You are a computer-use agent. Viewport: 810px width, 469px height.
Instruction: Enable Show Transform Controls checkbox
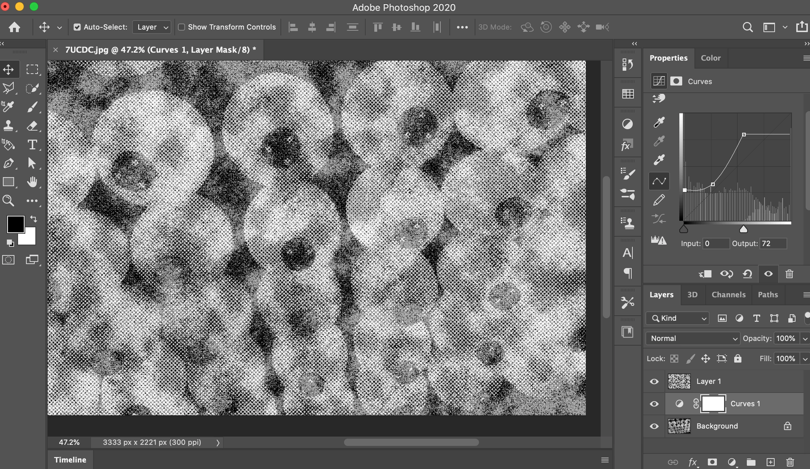182,27
